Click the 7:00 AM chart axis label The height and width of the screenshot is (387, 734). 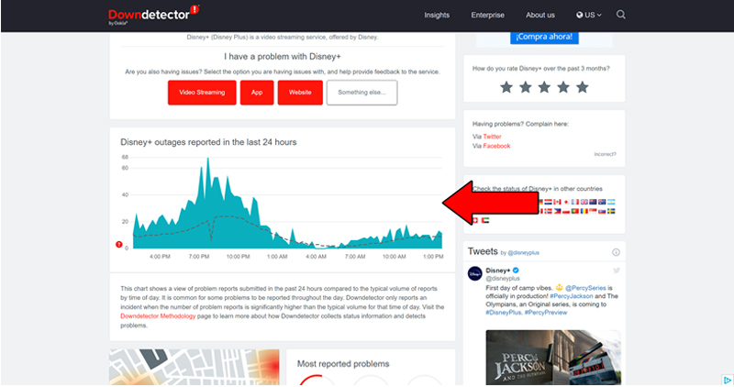355,257
